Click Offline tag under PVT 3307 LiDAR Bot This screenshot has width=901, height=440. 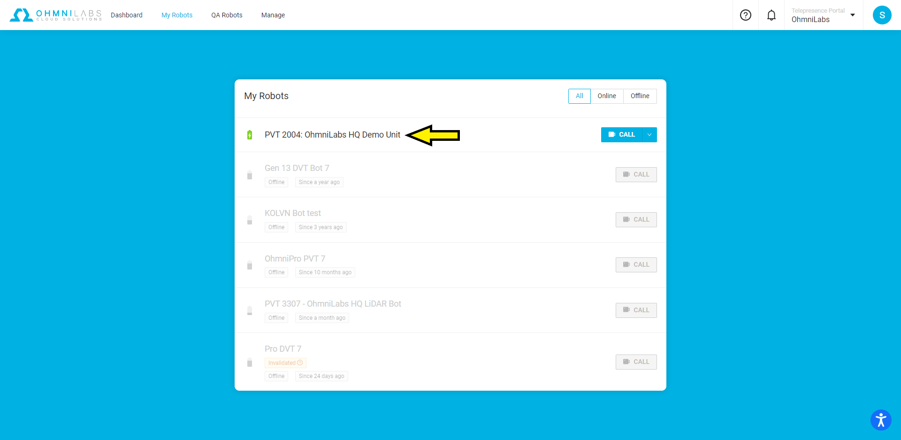click(276, 318)
